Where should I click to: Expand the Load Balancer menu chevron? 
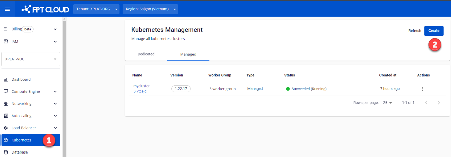coord(55,128)
